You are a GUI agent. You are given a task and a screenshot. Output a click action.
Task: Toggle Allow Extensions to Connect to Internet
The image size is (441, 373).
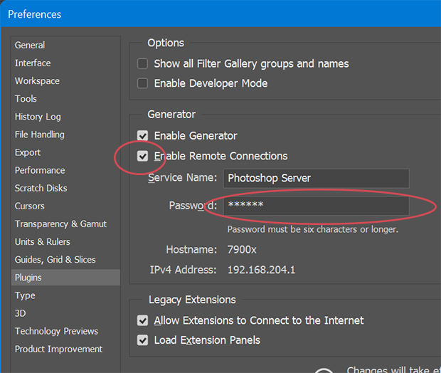pos(142,320)
